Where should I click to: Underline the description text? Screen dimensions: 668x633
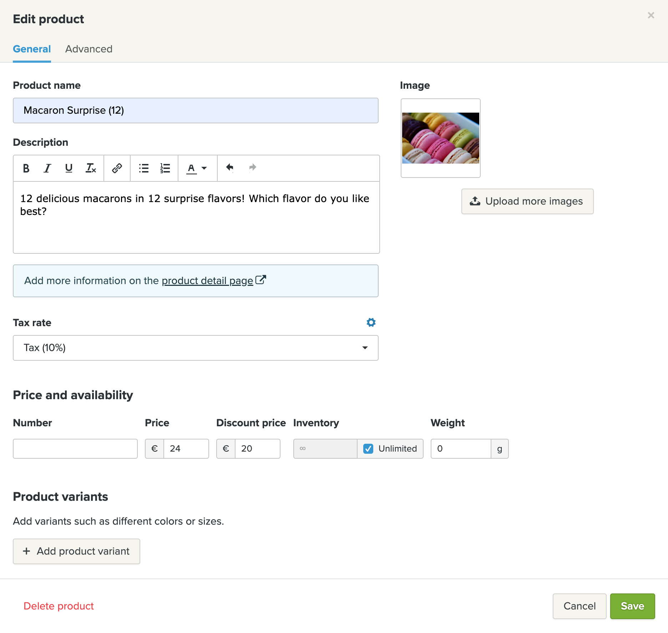pyautogui.click(x=69, y=168)
